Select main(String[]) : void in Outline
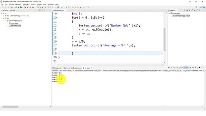The width and height of the screenshot is (206, 116). tap(183, 16)
